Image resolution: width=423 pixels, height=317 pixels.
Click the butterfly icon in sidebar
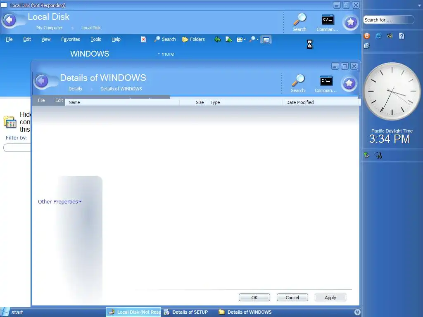click(x=390, y=36)
